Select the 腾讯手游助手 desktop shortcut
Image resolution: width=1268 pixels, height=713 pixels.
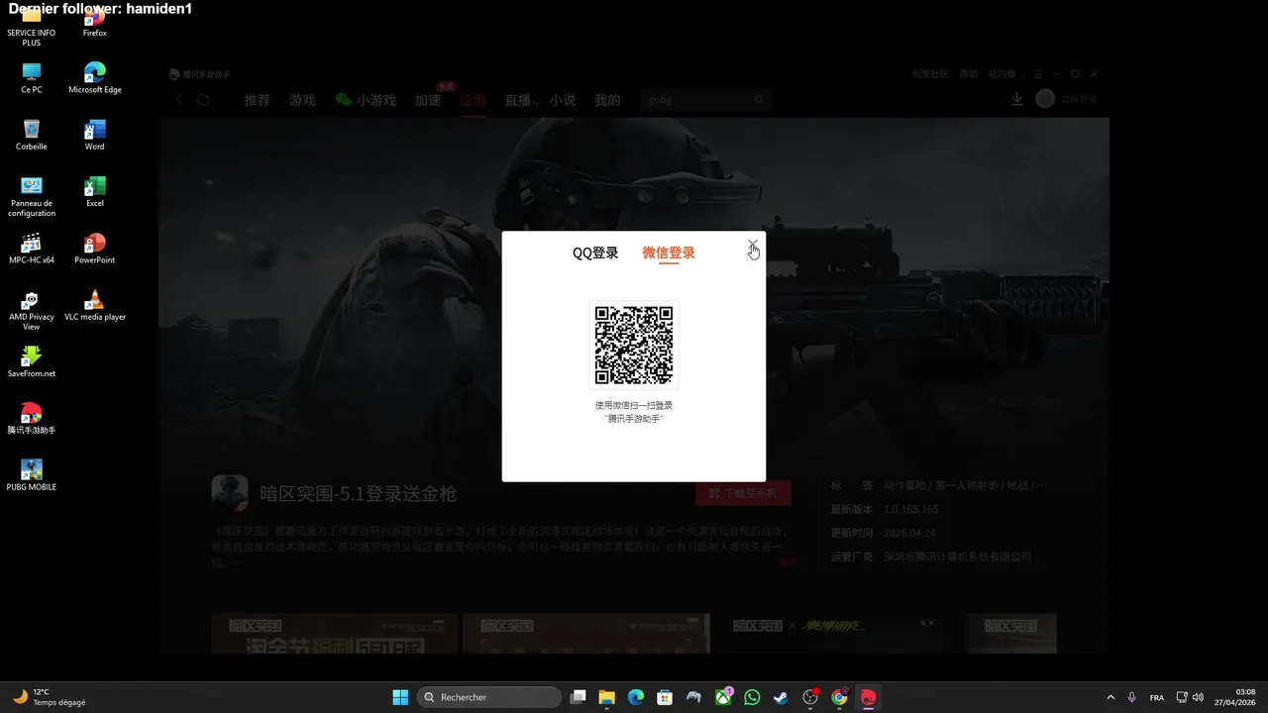pyautogui.click(x=32, y=419)
